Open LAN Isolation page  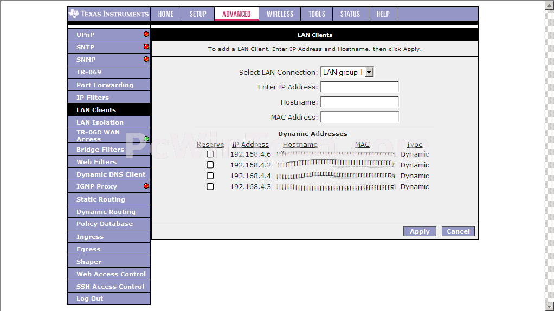(109, 122)
